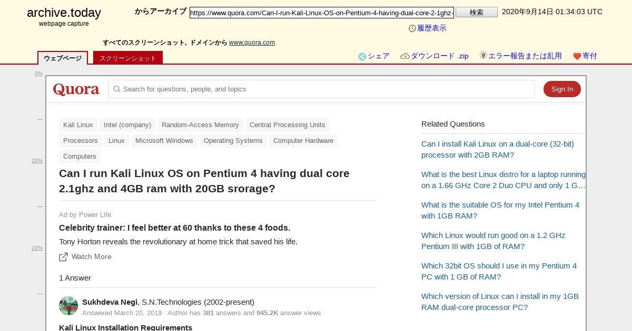Click the question title about Pentium 4
632x331 pixels.
point(204,181)
